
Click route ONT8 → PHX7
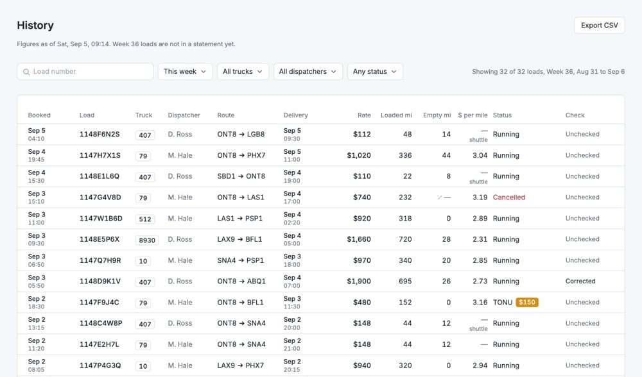click(x=241, y=155)
